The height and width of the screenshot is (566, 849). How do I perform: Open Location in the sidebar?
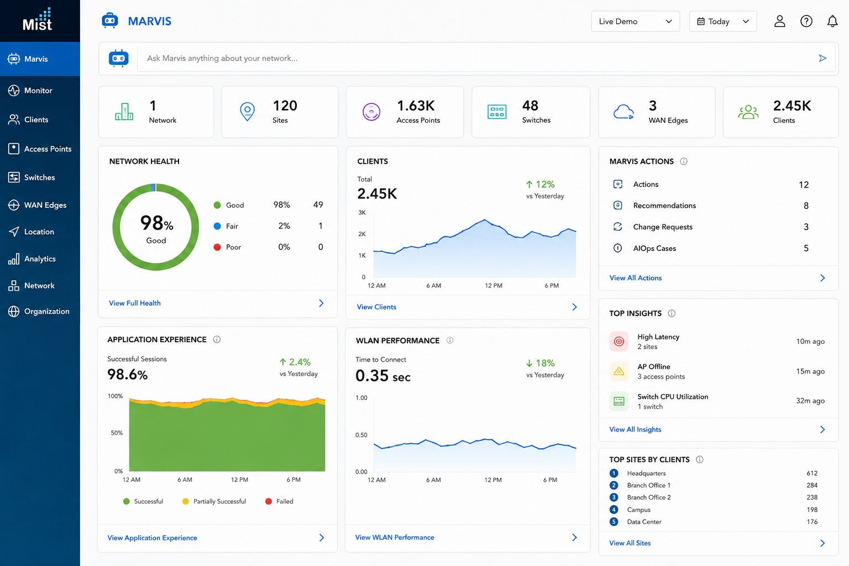point(40,232)
